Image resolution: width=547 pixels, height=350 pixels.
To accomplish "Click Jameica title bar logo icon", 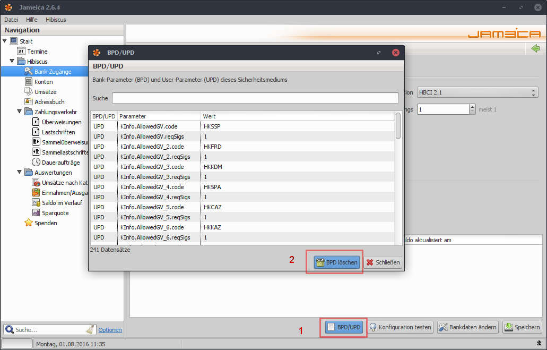I will [8, 7].
